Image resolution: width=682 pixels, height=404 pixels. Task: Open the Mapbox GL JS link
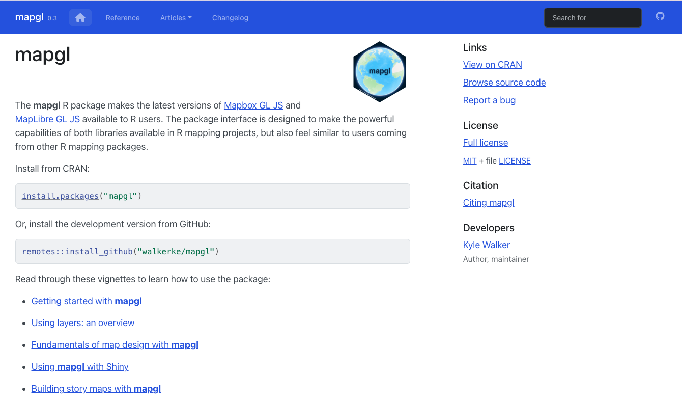(253, 105)
